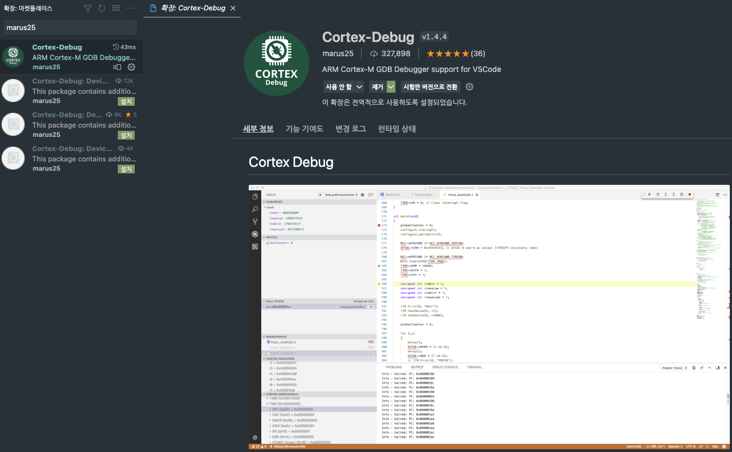The width and height of the screenshot is (732, 452).
Task: Click the 327,898 install count
Action: coord(395,53)
